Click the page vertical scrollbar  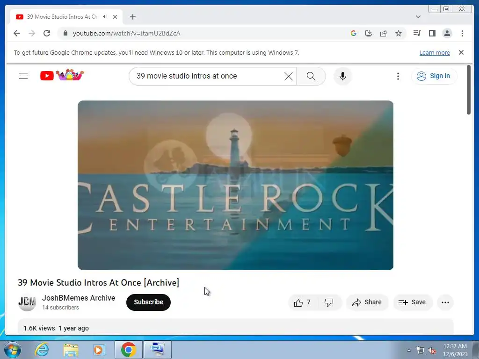point(469,90)
